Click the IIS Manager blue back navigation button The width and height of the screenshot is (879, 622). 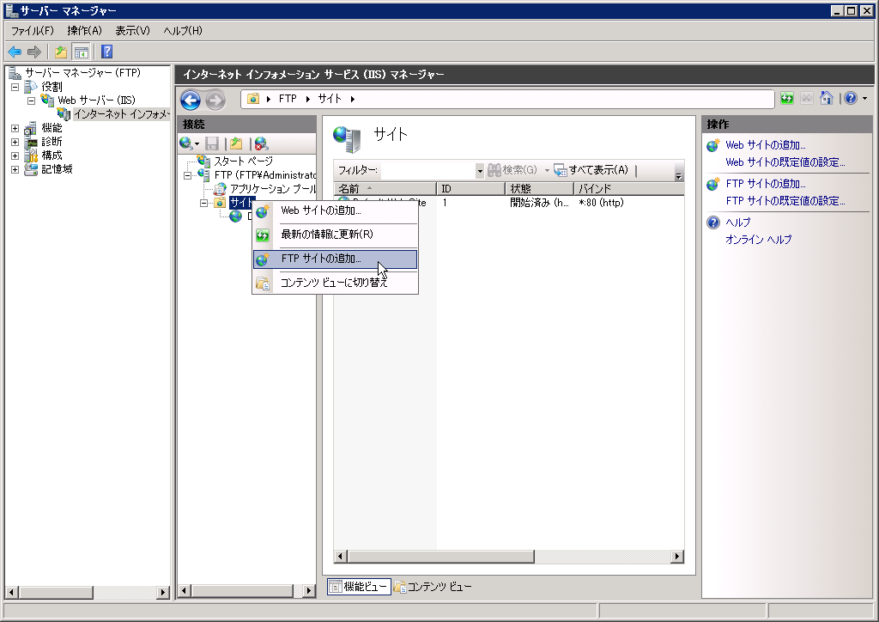[x=191, y=101]
